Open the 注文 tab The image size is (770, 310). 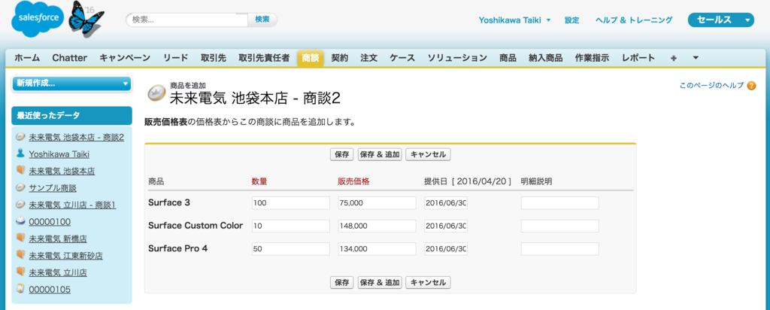pos(368,58)
